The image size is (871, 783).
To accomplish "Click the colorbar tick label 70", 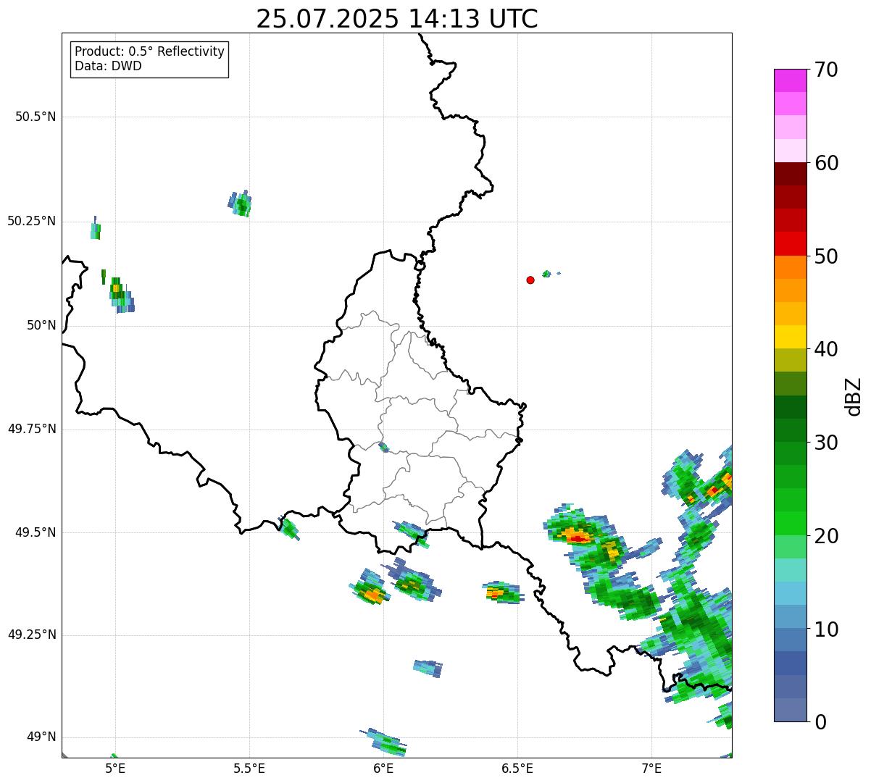I will coord(826,70).
